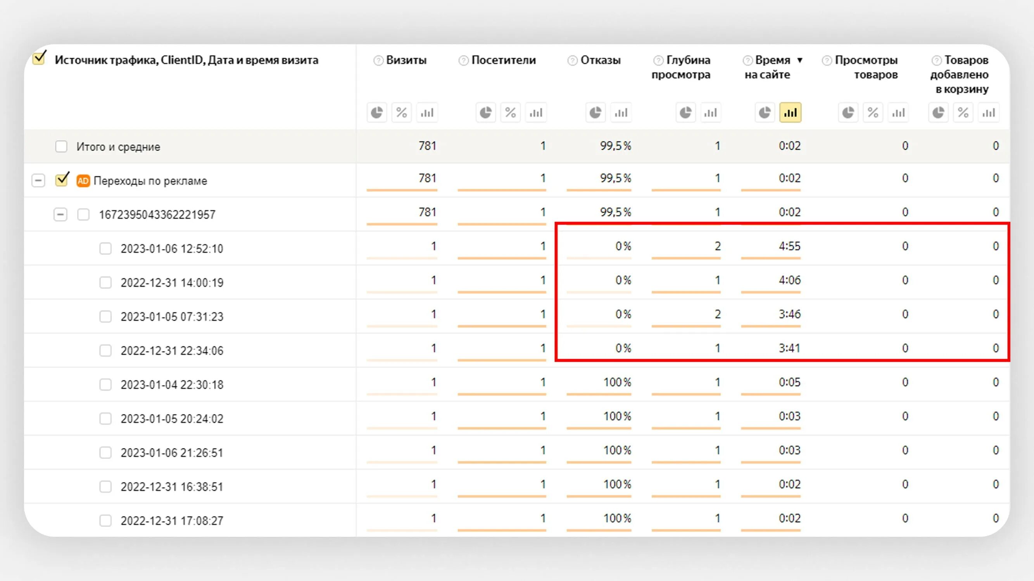
Task: Select pie chart icon under Товаров добавлено в корзину
Action: click(938, 113)
